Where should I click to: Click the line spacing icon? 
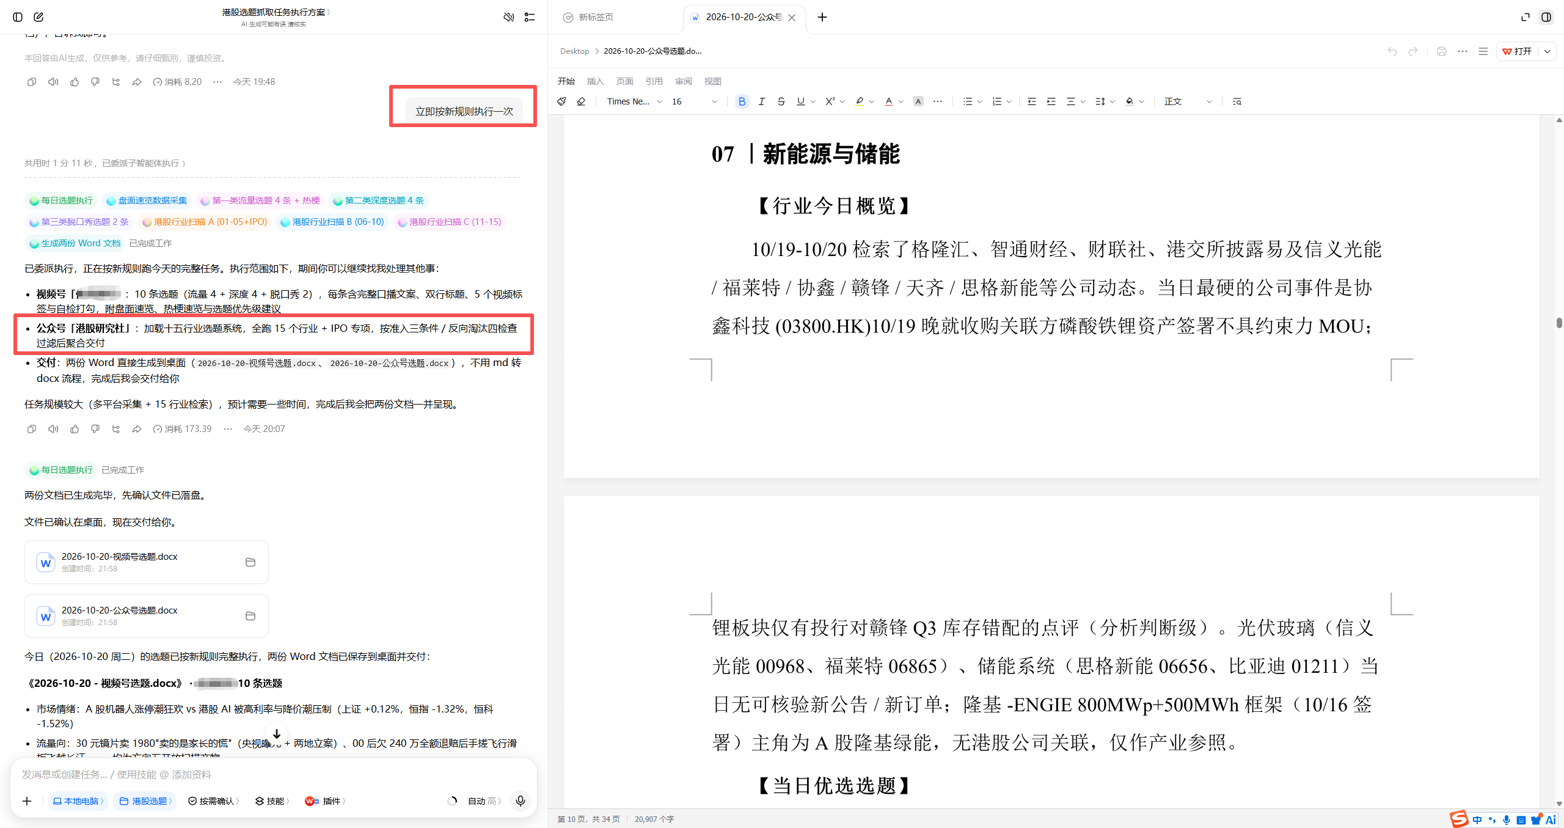[x=1100, y=101]
